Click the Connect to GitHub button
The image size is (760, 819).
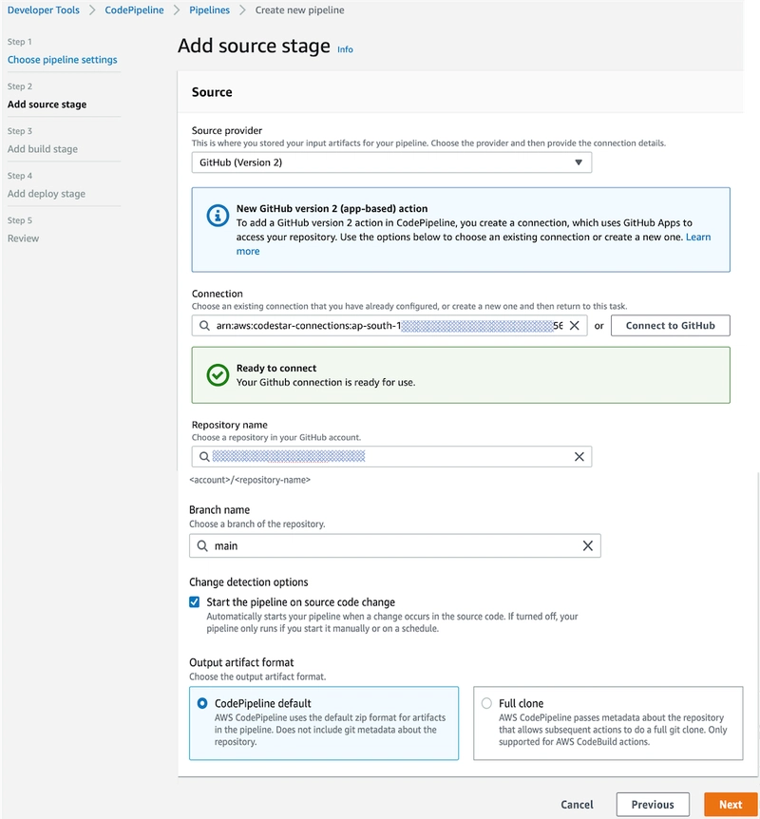pyautogui.click(x=670, y=325)
